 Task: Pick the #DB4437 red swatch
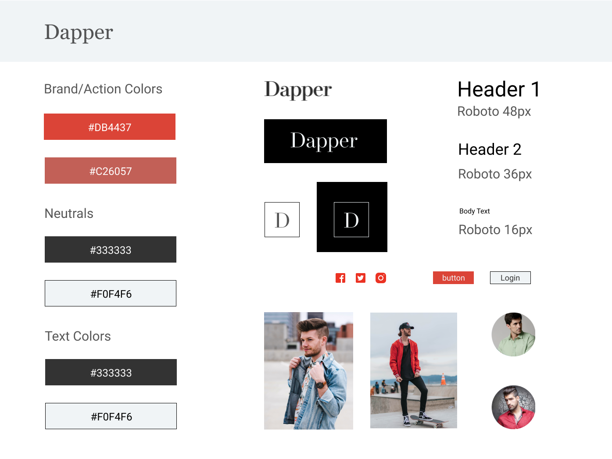coord(110,127)
